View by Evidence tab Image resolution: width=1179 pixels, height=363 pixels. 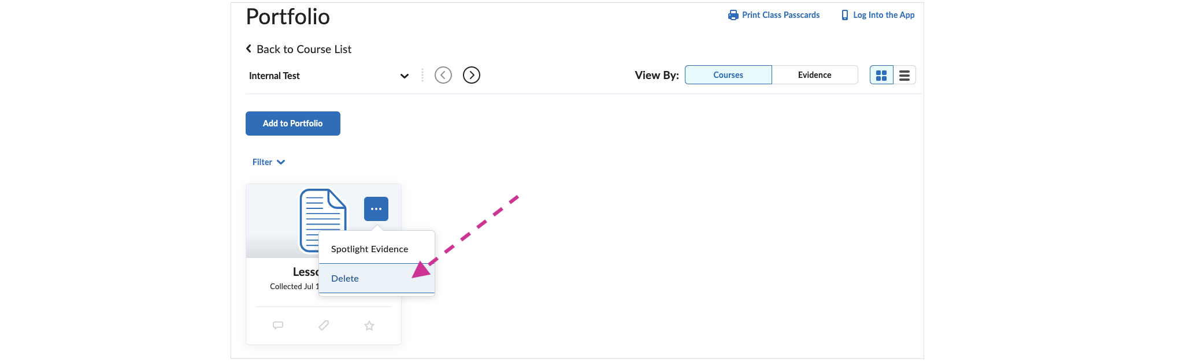pos(815,75)
